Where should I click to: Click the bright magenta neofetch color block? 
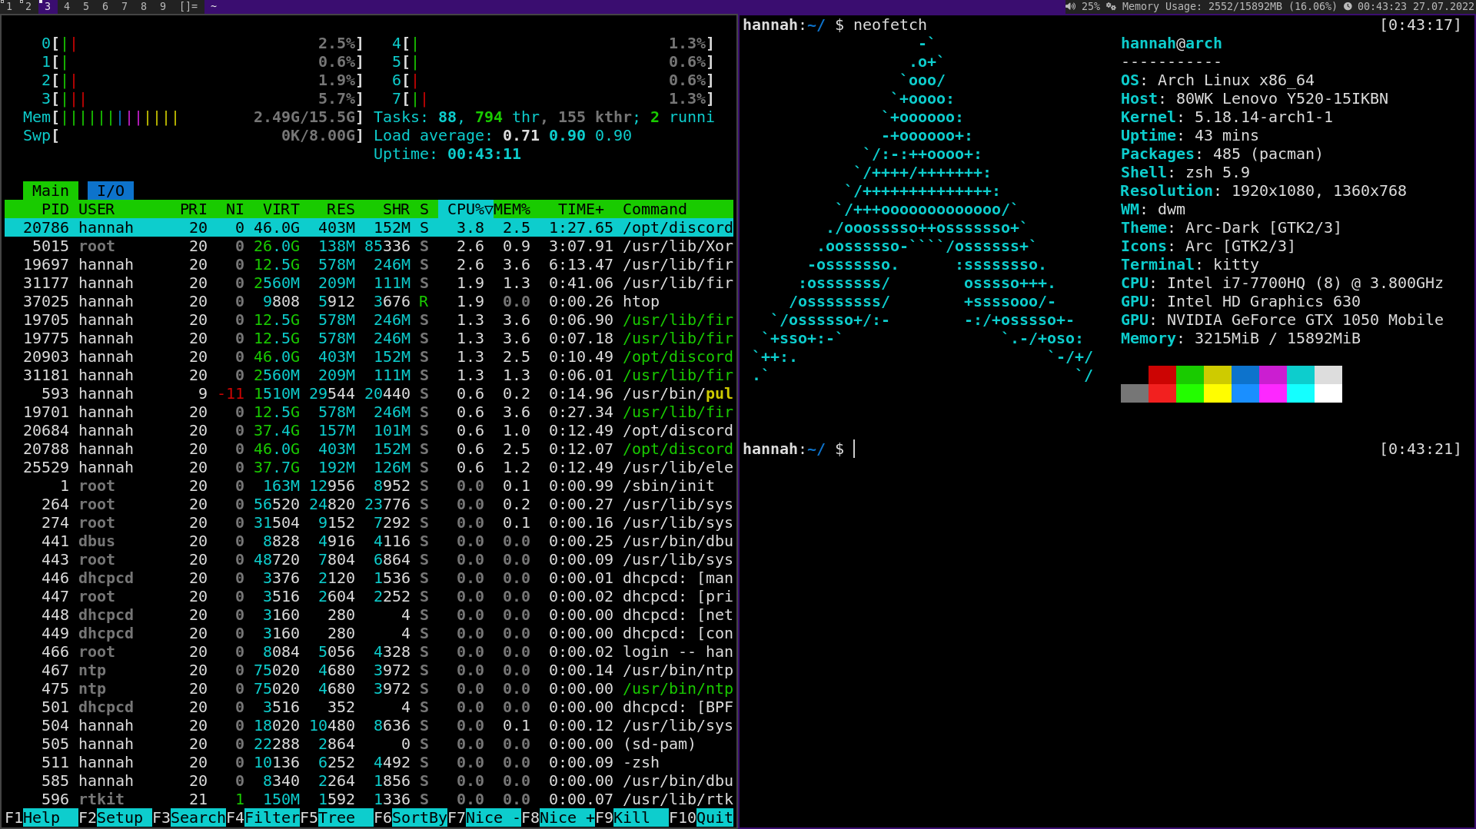tap(1273, 393)
